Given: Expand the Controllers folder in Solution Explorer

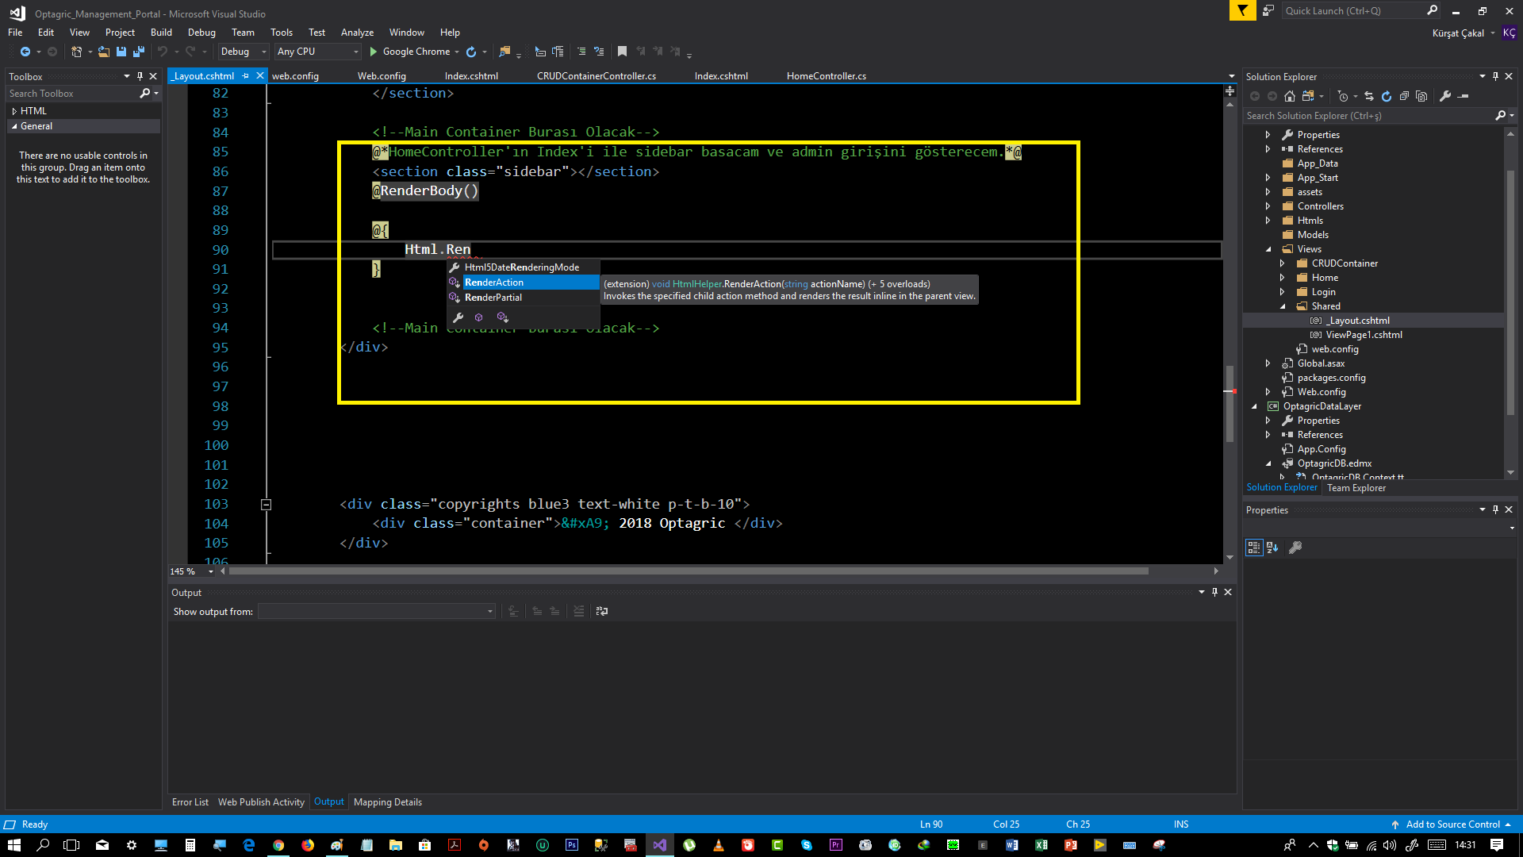Looking at the screenshot, I should click(1268, 206).
